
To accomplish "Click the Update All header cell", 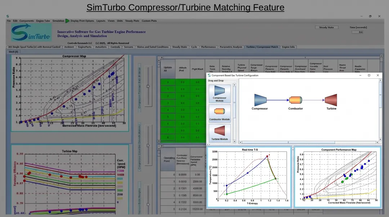I will pyautogui.click(x=168, y=69).
